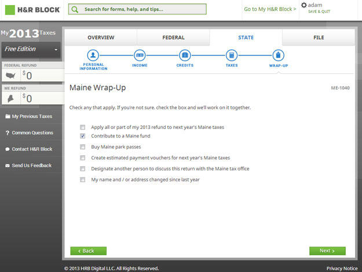Check Buy Maine park passes
Viewport: 362px width, 272px height.
tap(82, 147)
